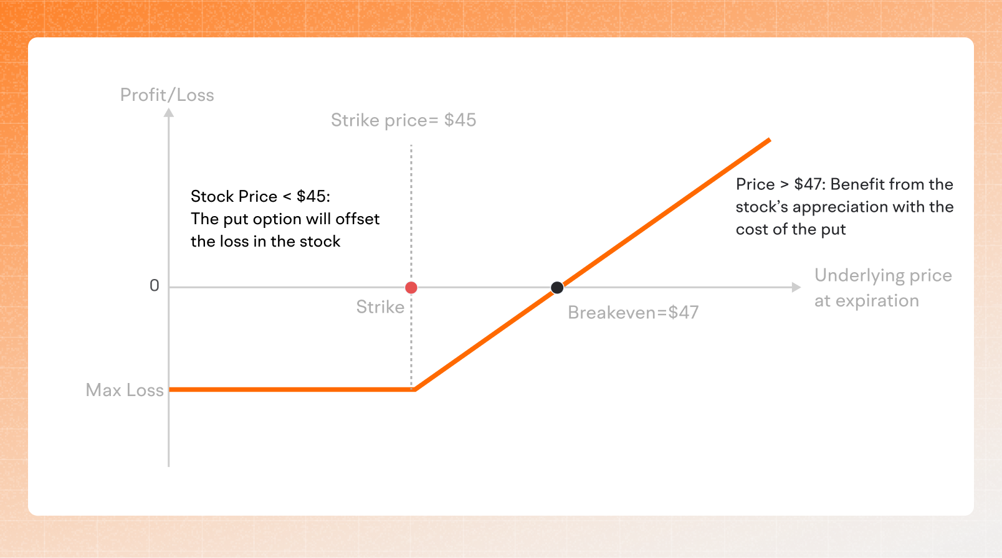Select the "Strike price= $45" label
Viewport: 1002px width, 558px height.
[x=403, y=120]
